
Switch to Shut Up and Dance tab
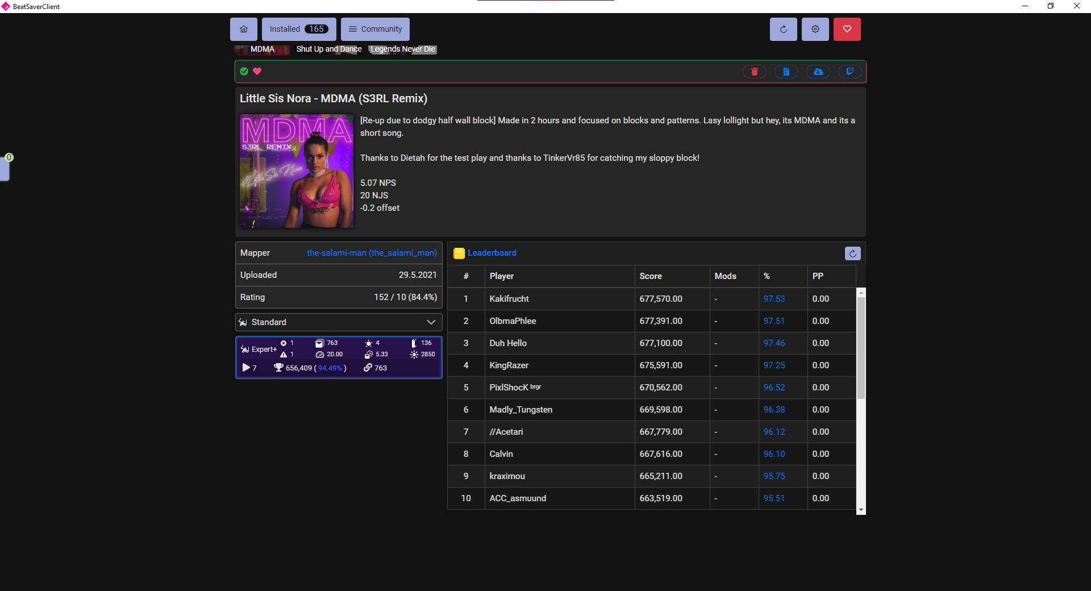pos(329,49)
